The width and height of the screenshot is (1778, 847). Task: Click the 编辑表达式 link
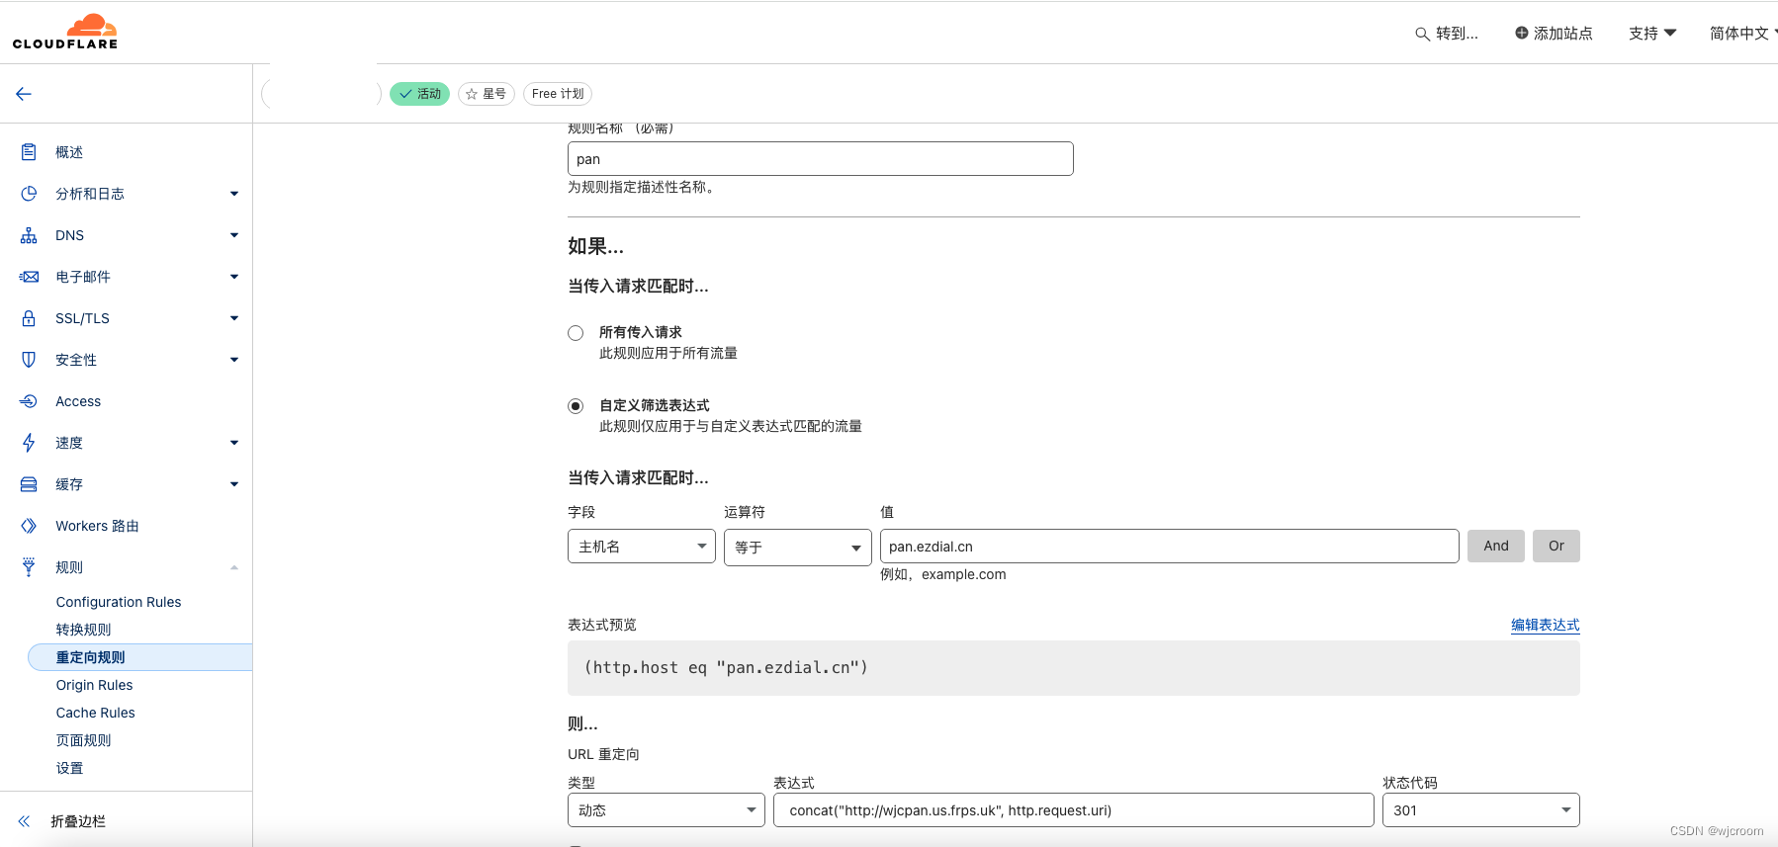pos(1545,625)
